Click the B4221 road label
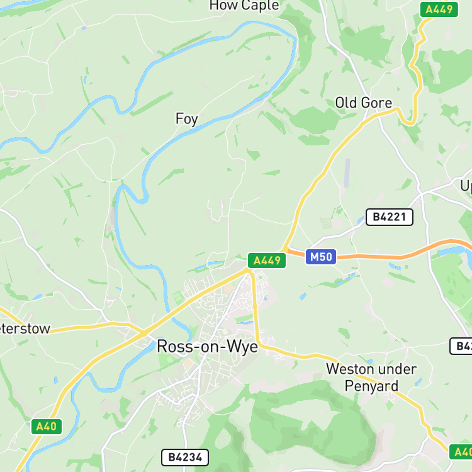The height and width of the screenshot is (472, 472). click(389, 216)
